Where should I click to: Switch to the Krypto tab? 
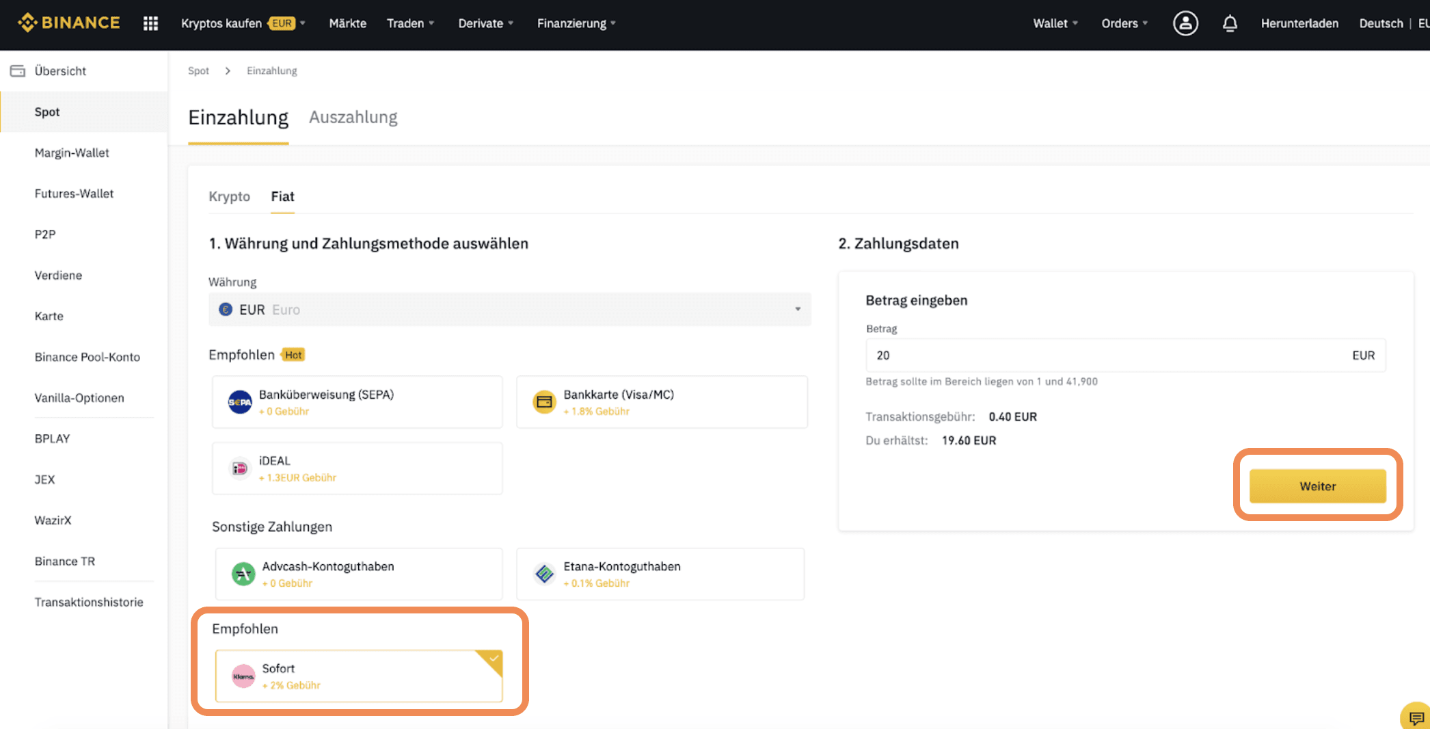click(230, 197)
